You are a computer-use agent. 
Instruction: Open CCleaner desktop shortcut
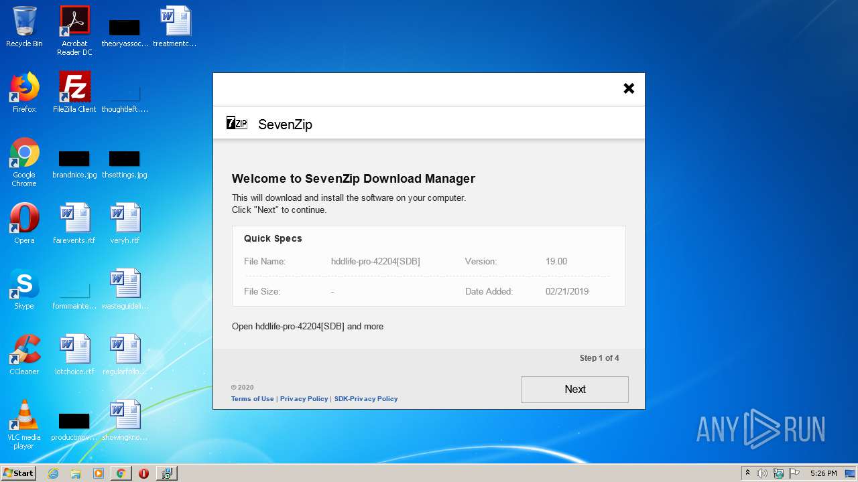tap(24, 355)
